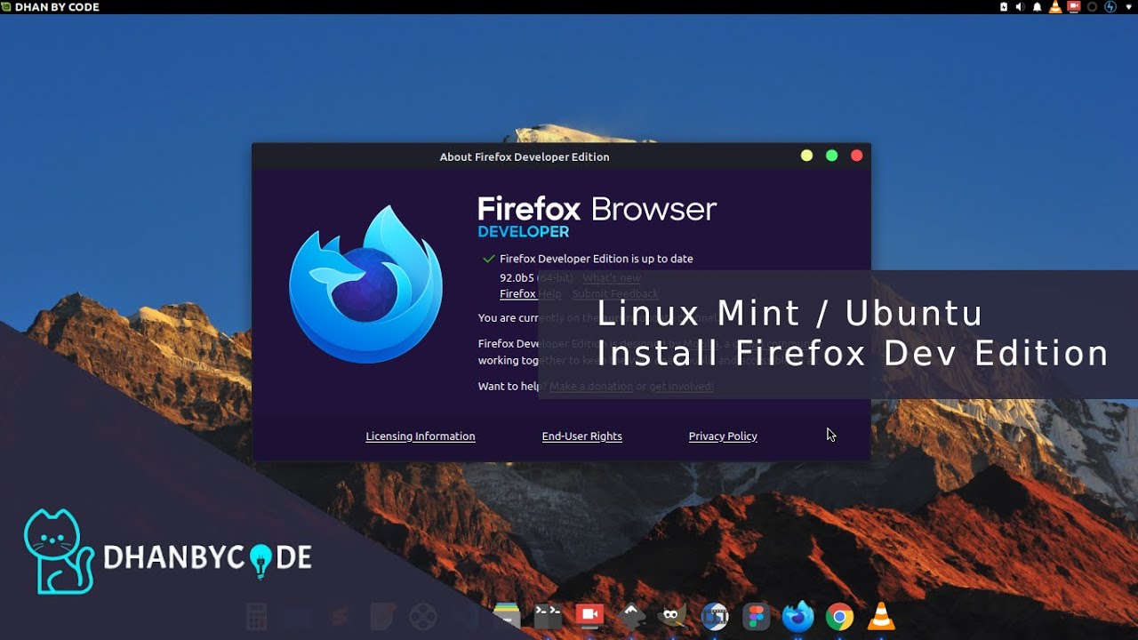Close the About Firefox Developer Edition dialog
Screen dimensions: 1138x640
[x=857, y=156]
